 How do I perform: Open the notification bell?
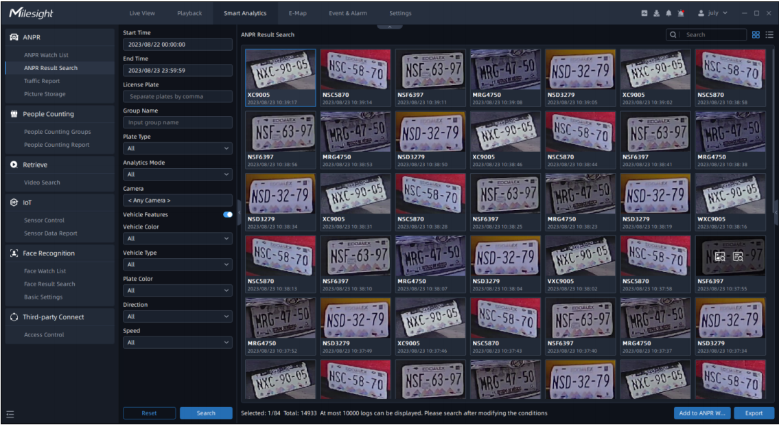(668, 14)
